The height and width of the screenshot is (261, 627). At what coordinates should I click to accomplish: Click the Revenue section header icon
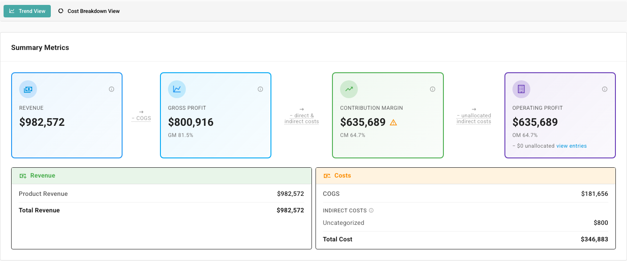(x=23, y=176)
